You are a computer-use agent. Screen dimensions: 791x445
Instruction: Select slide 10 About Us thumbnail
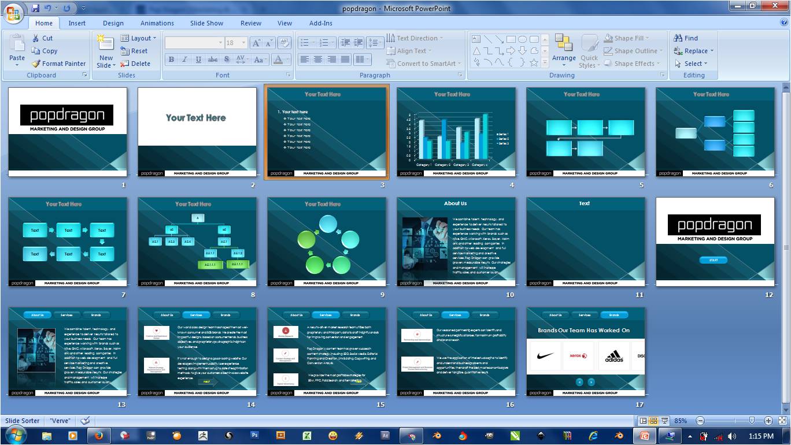pyautogui.click(x=456, y=242)
